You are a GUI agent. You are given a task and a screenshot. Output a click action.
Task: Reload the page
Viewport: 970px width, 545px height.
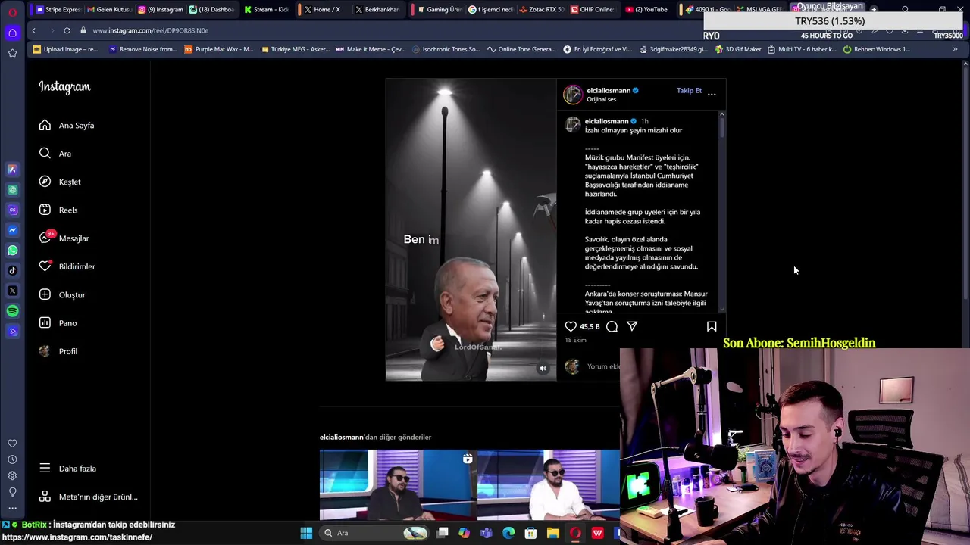(67, 30)
